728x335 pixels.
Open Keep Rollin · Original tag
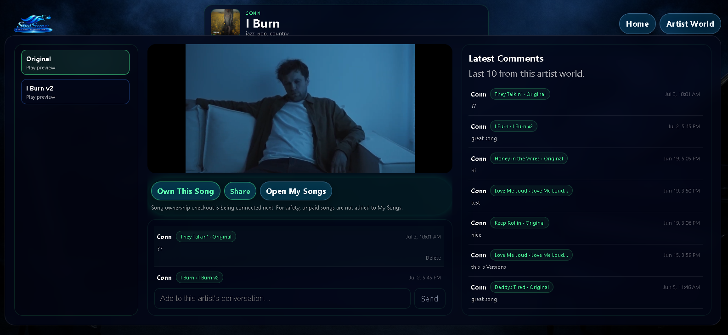(519, 223)
